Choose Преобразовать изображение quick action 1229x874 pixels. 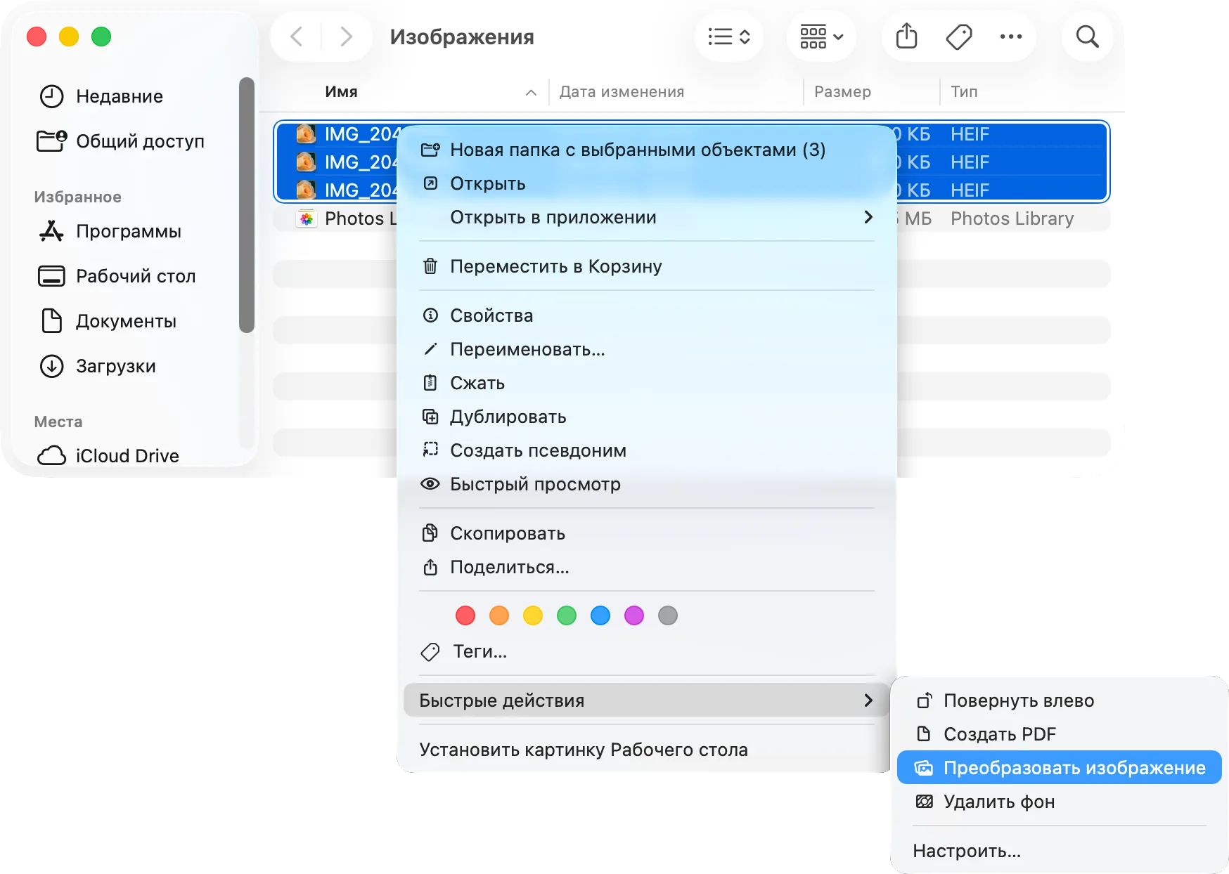pyautogui.click(x=1060, y=768)
